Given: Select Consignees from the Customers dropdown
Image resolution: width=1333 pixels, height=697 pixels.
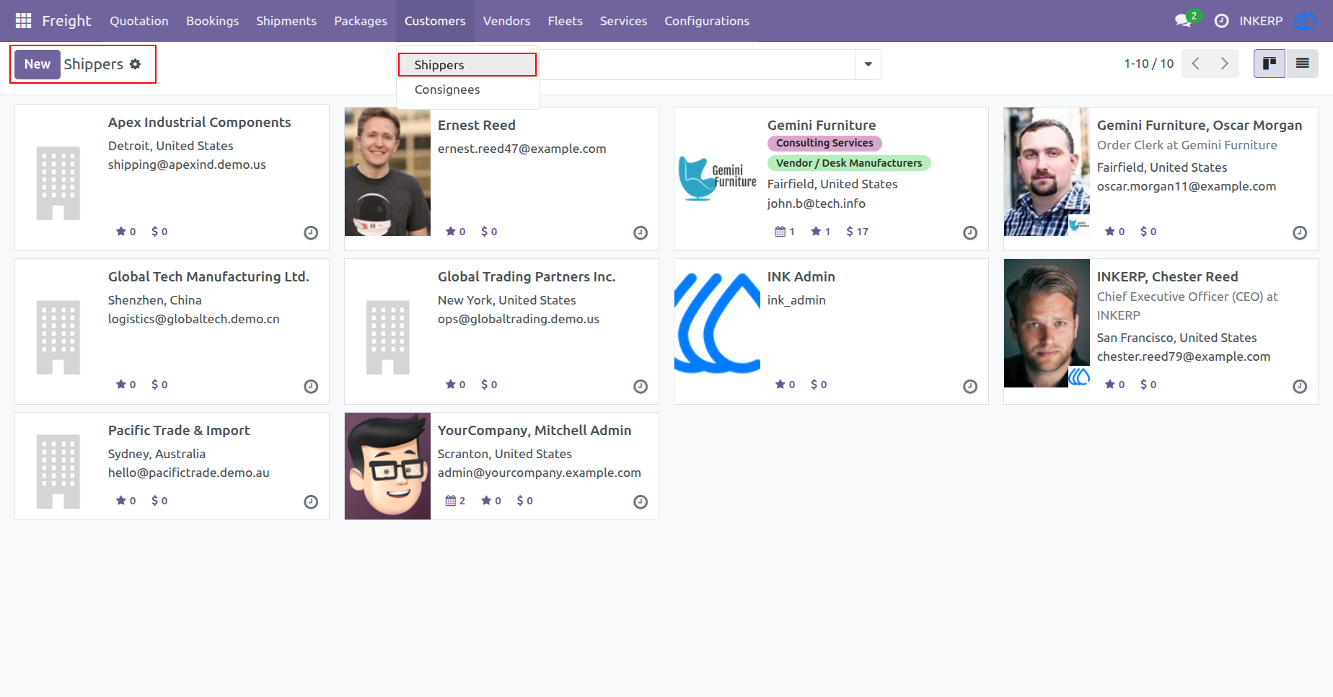Looking at the screenshot, I should pyautogui.click(x=467, y=89).
